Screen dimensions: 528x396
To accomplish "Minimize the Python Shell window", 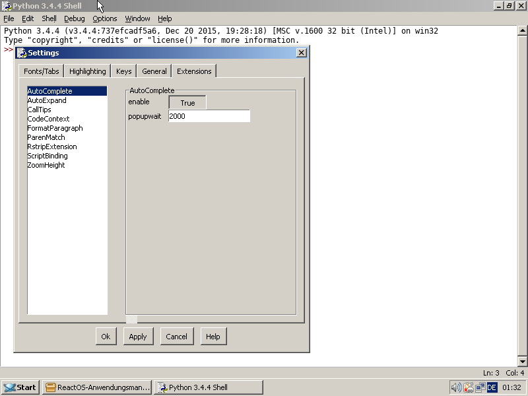I will pyautogui.click(x=499, y=6).
